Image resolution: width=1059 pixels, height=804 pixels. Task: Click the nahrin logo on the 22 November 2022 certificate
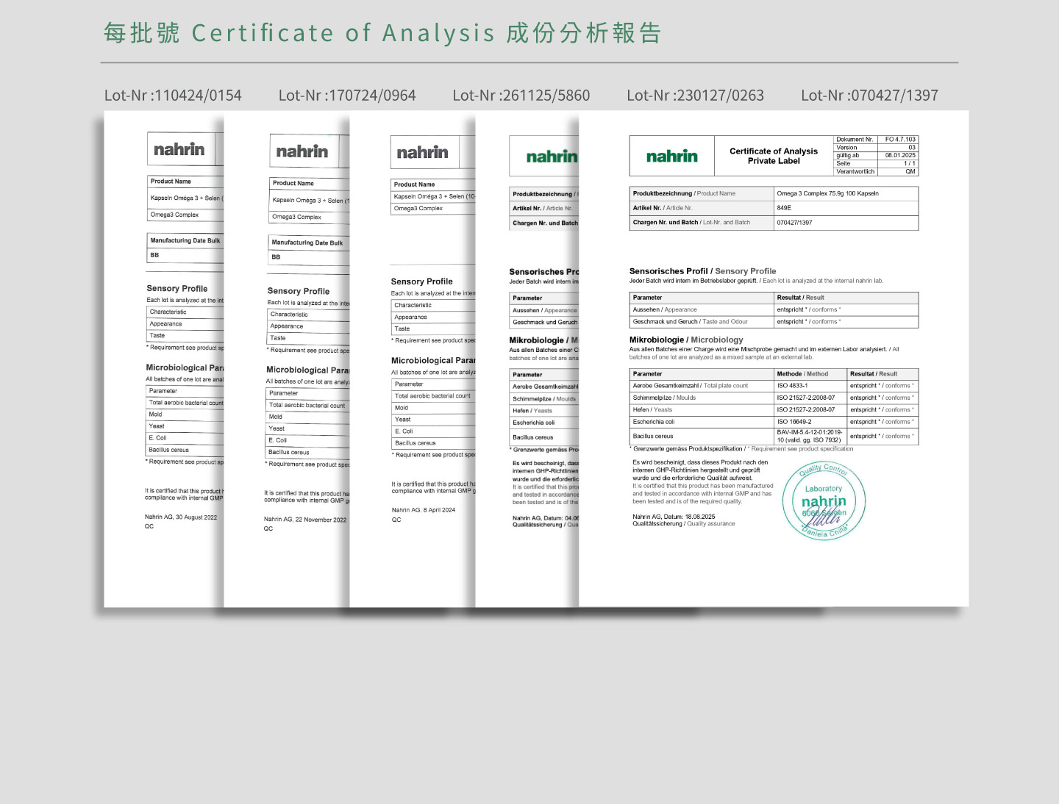(302, 152)
